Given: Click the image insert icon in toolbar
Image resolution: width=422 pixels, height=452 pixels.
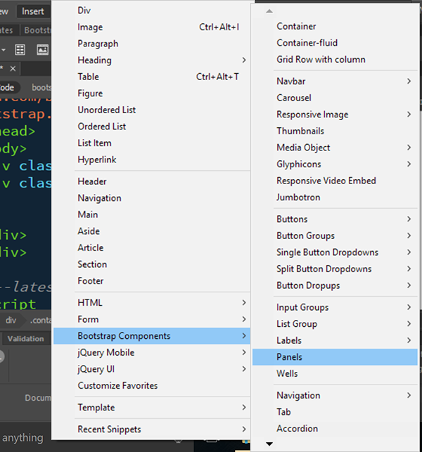Looking at the screenshot, I should [42, 49].
